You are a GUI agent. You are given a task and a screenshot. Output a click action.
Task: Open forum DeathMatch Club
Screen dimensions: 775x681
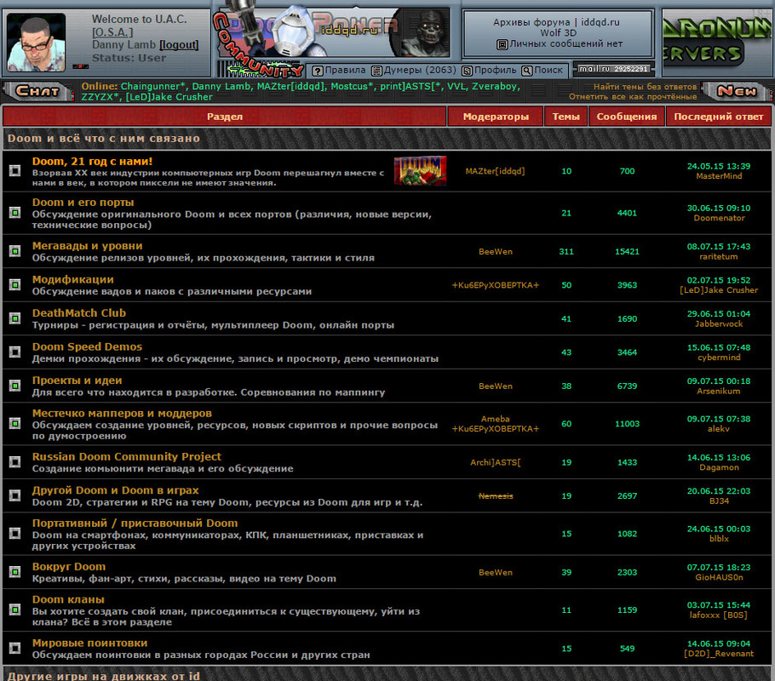tap(79, 312)
